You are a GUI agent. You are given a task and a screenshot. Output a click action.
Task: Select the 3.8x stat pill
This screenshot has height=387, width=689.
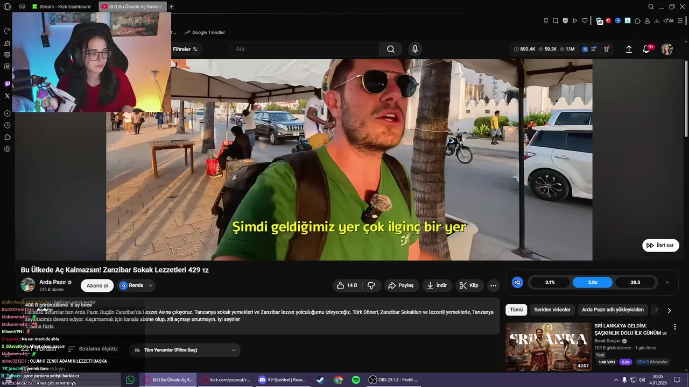(x=593, y=282)
